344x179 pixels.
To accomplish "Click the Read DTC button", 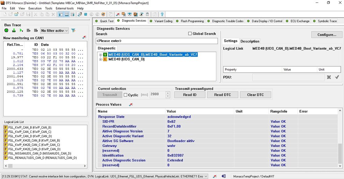I will coord(222,95).
